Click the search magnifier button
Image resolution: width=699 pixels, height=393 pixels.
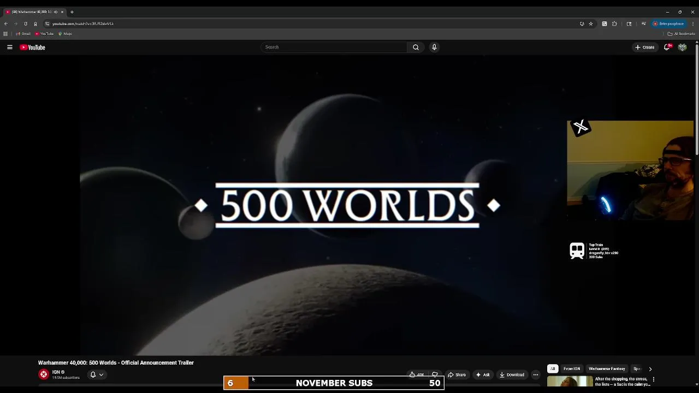tap(416, 47)
